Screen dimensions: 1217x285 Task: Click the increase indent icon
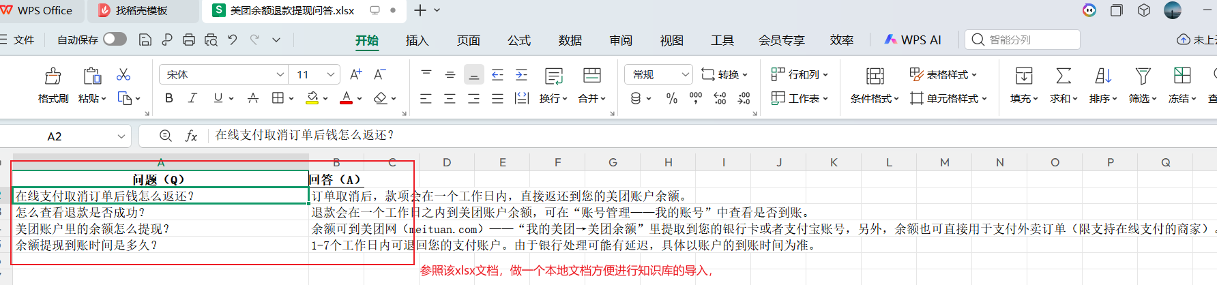(522, 74)
